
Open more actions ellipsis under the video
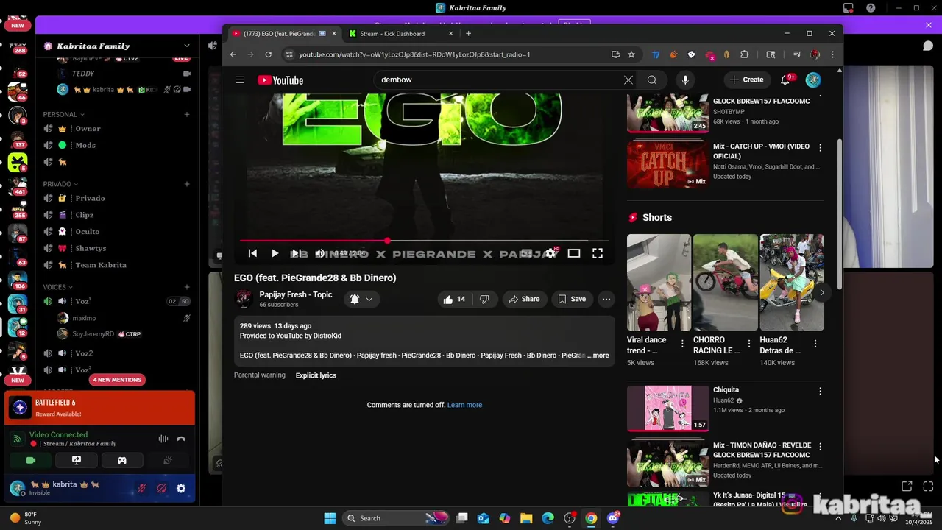[x=606, y=299]
